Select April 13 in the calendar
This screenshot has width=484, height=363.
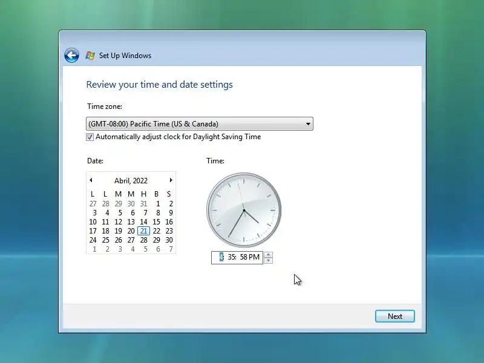tap(131, 222)
